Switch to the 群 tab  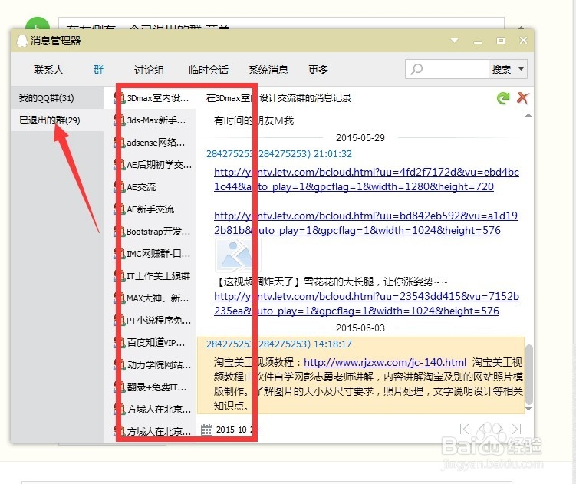tap(98, 70)
